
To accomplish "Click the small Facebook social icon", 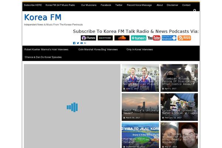I will tap(74, 43).
